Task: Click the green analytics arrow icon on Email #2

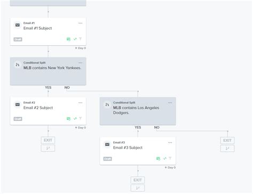Action: tap(75, 118)
